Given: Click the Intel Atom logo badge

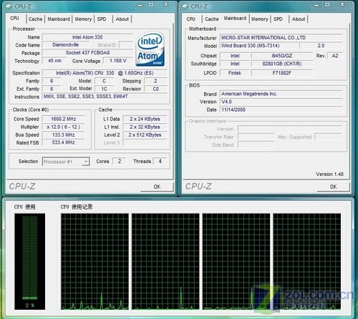Looking at the screenshot, I should 150,49.
